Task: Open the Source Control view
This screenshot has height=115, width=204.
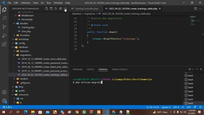Action: [4, 27]
